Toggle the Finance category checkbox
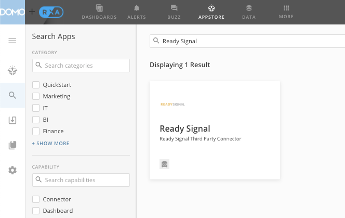 pyautogui.click(x=36, y=132)
